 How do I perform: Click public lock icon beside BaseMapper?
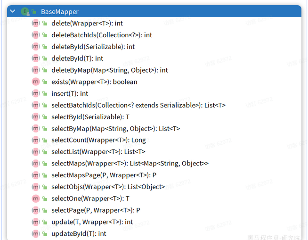click(x=34, y=12)
